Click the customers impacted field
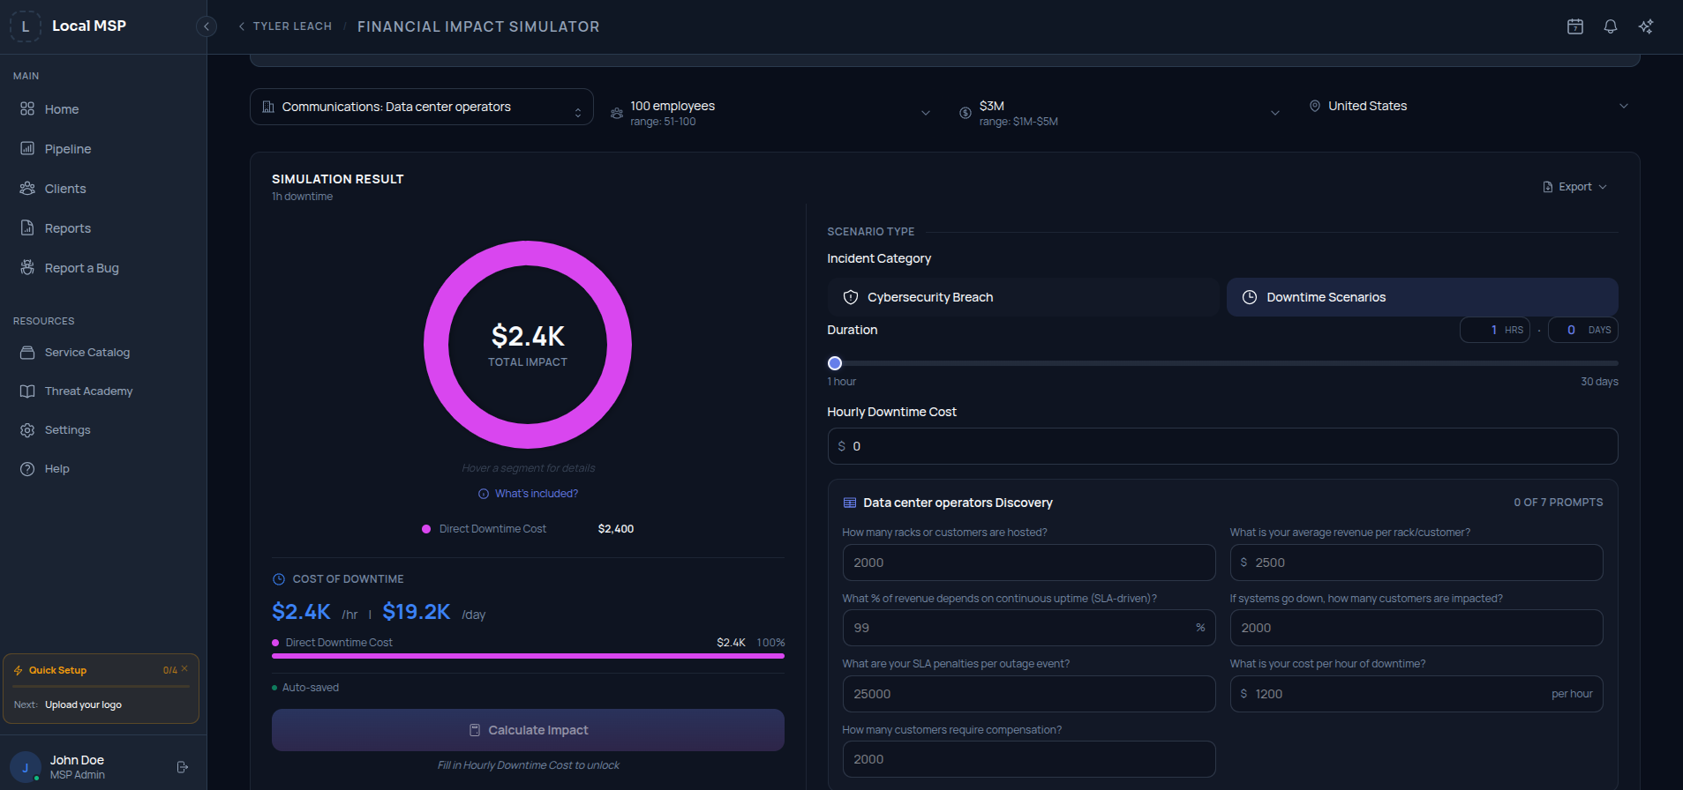Image resolution: width=1683 pixels, height=790 pixels. tap(1416, 628)
